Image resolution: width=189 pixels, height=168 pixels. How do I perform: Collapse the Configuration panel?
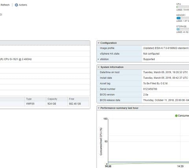[x=98, y=43]
